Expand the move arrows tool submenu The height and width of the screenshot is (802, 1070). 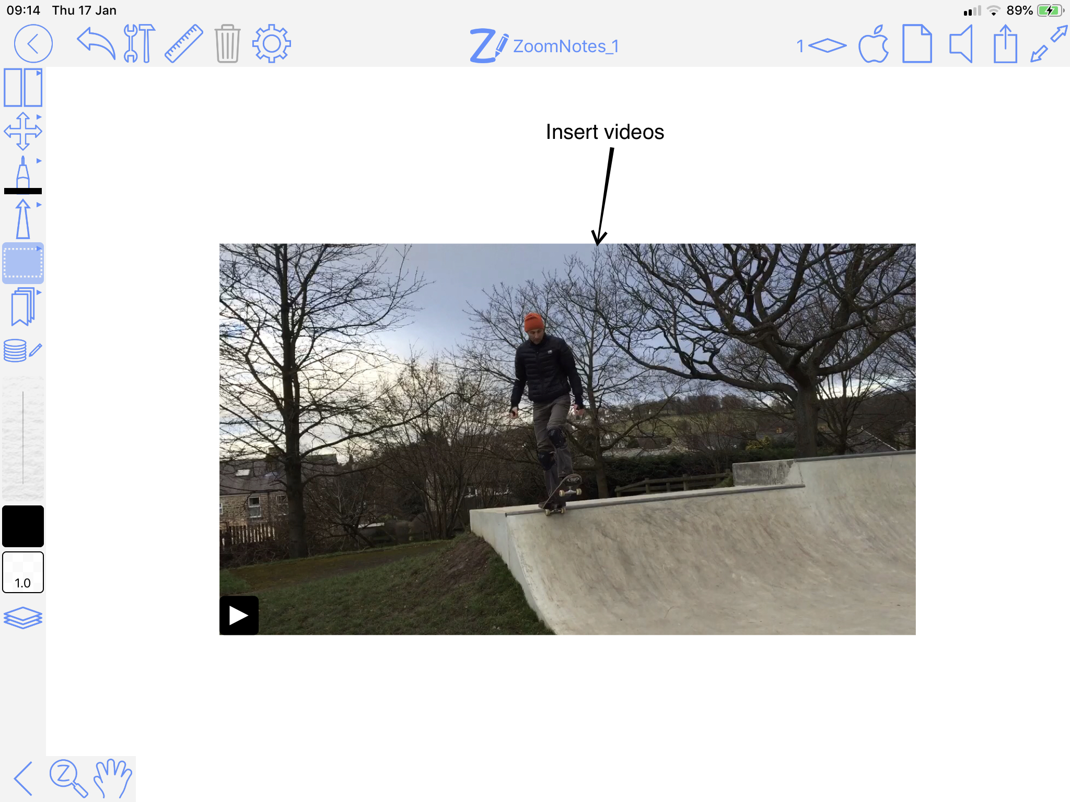coord(39,117)
